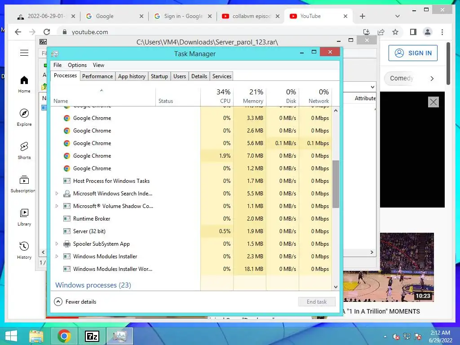Open the YouTube Explore page

(24, 117)
